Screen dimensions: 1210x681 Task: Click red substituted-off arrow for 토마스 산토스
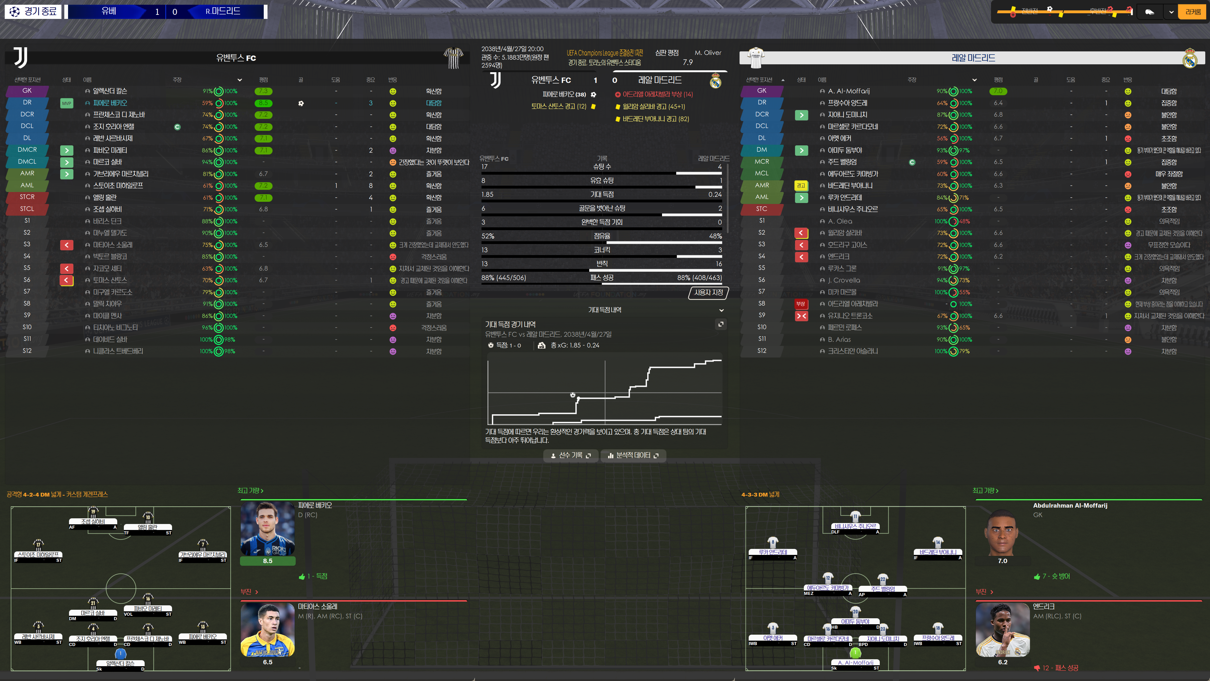(x=67, y=281)
